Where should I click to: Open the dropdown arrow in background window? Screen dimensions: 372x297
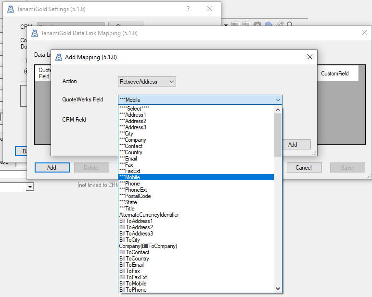coord(29,187)
